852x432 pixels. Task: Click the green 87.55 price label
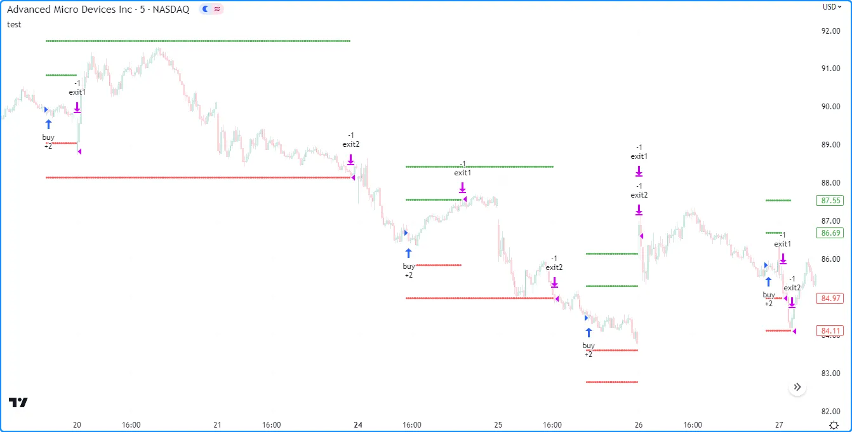pyautogui.click(x=830, y=201)
